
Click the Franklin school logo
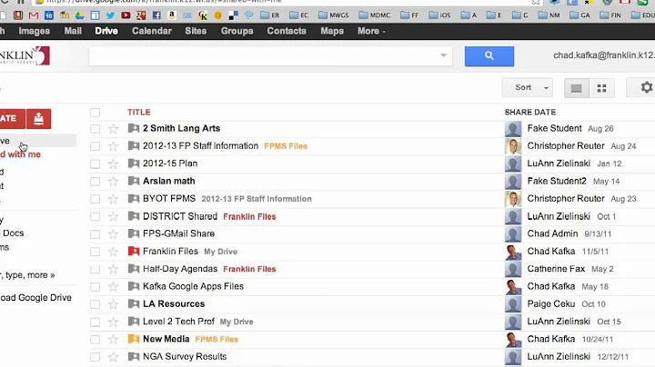[25, 56]
